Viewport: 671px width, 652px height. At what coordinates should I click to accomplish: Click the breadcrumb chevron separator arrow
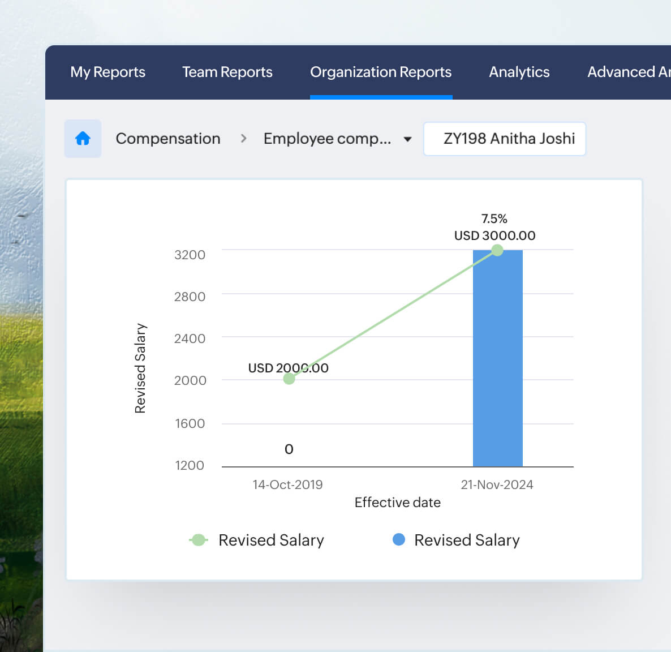click(243, 139)
